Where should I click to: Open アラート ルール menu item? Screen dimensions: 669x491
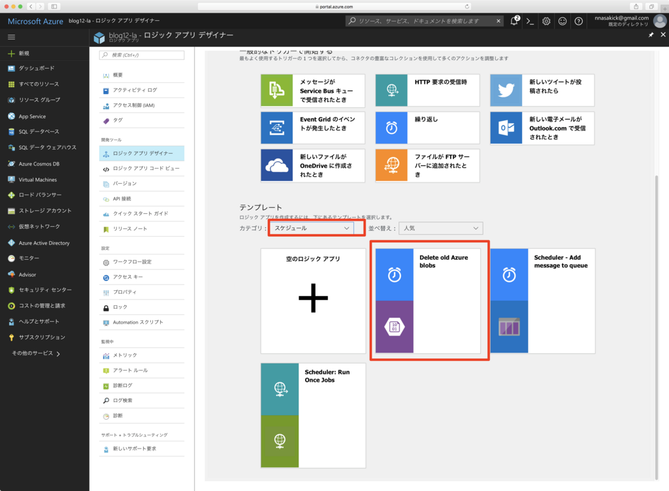tap(142, 371)
